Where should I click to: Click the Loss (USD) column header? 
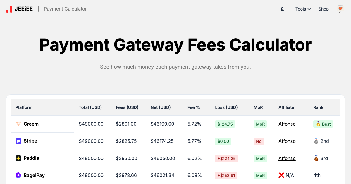click(226, 107)
